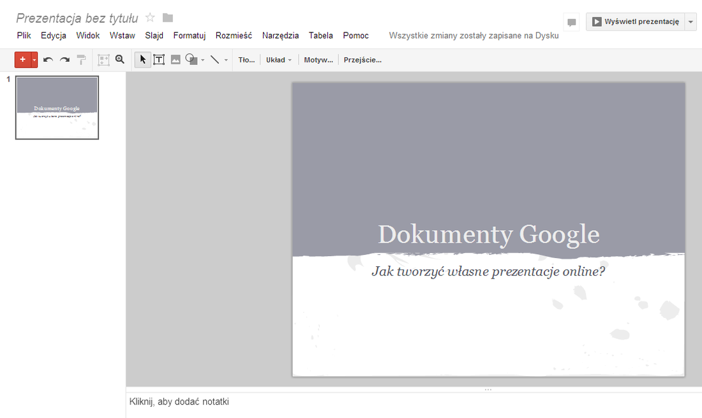The image size is (702, 418).
Task: Click the insert image icon
Action: tap(175, 59)
